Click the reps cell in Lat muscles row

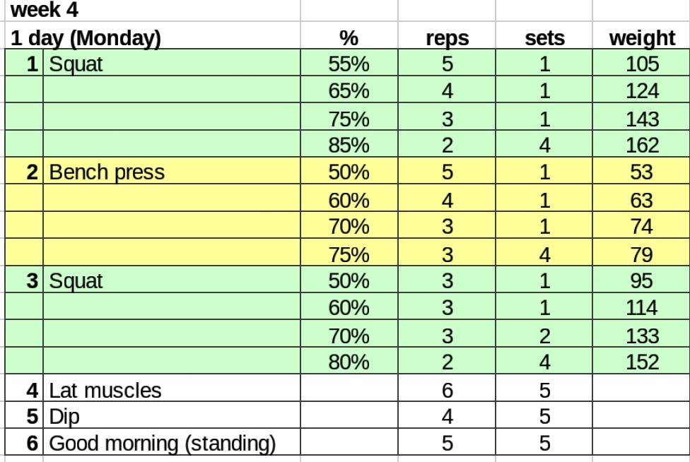[447, 390]
